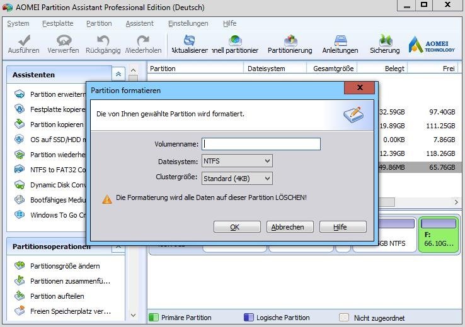Click the Ausführen checkmark icon
The image size is (465, 327).
[24, 40]
